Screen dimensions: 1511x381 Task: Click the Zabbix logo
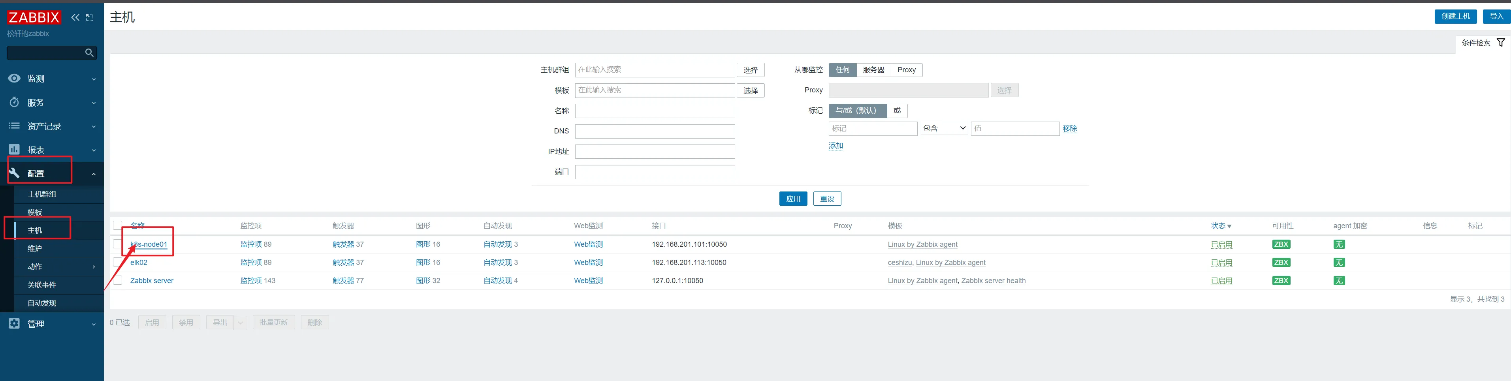(x=34, y=18)
